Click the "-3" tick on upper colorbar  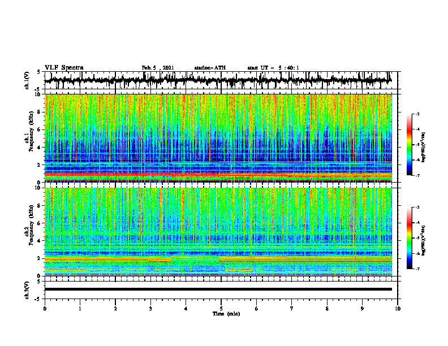tap(417, 114)
